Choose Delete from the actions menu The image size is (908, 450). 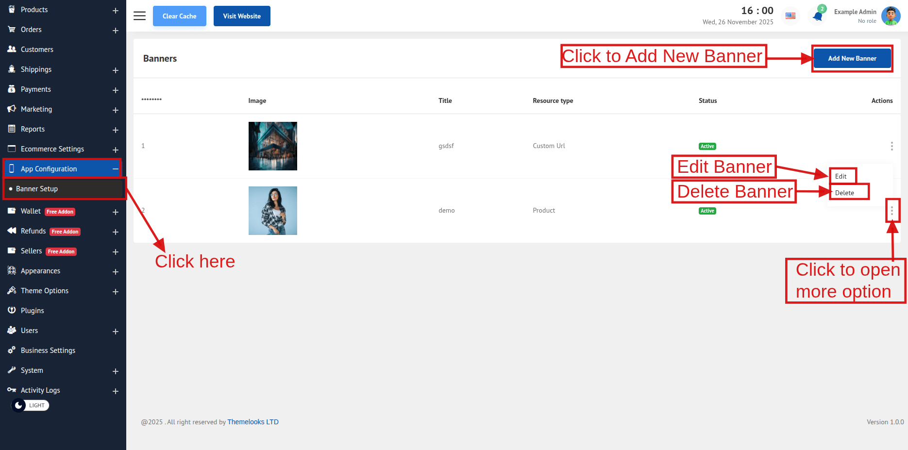844,193
